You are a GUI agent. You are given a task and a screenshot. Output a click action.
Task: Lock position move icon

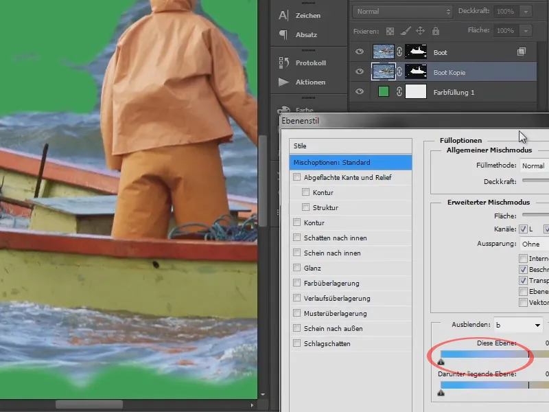pyautogui.click(x=420, y=31)
